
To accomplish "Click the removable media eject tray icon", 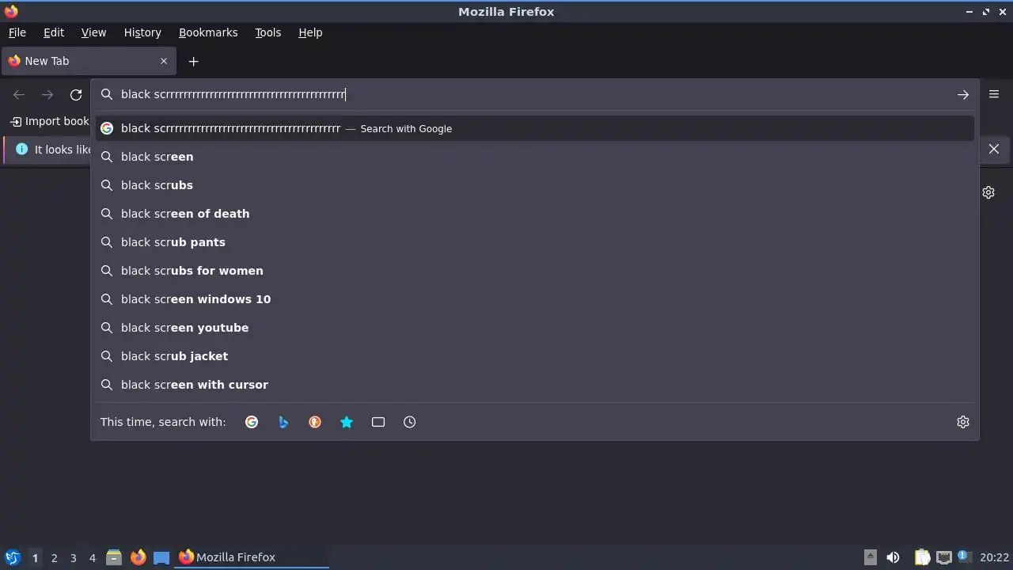I will click(x=870, y=557).
